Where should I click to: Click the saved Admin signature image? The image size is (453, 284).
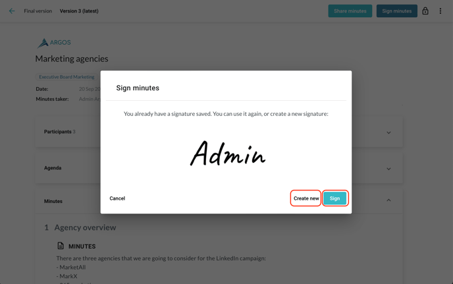228,154
